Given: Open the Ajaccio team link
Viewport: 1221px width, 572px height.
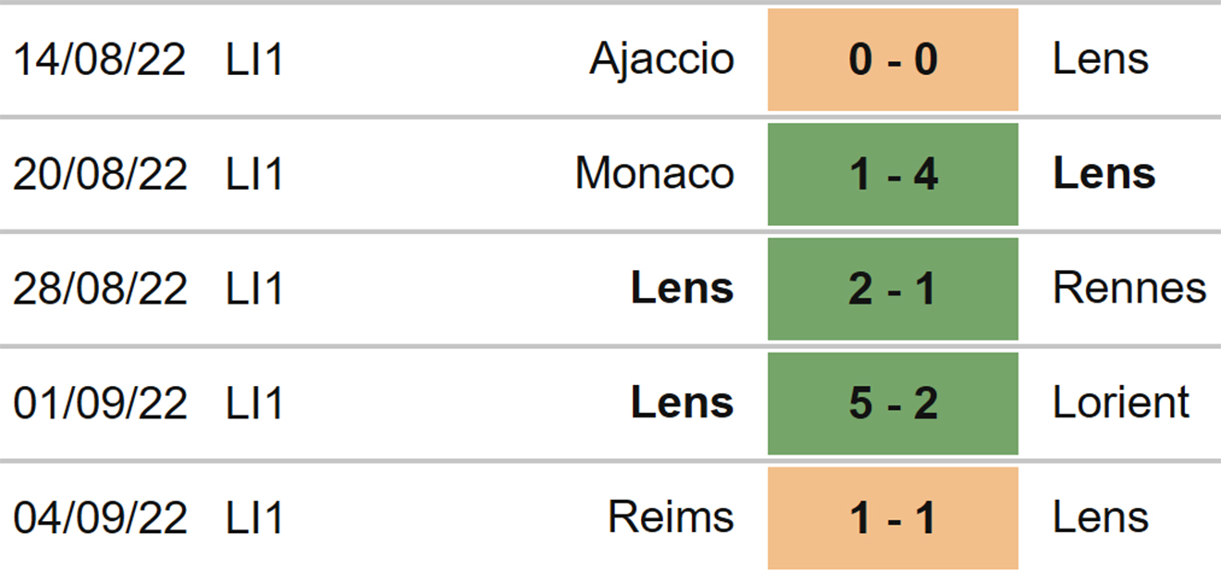Looking at the screenshot, I should [661, 60].
